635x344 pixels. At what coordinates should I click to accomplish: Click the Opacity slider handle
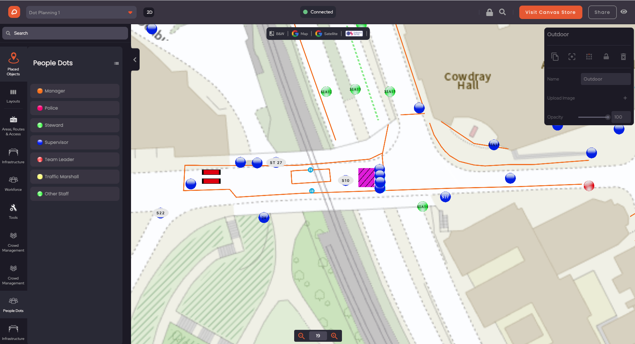pyautogui.click(x=607, y=117)
